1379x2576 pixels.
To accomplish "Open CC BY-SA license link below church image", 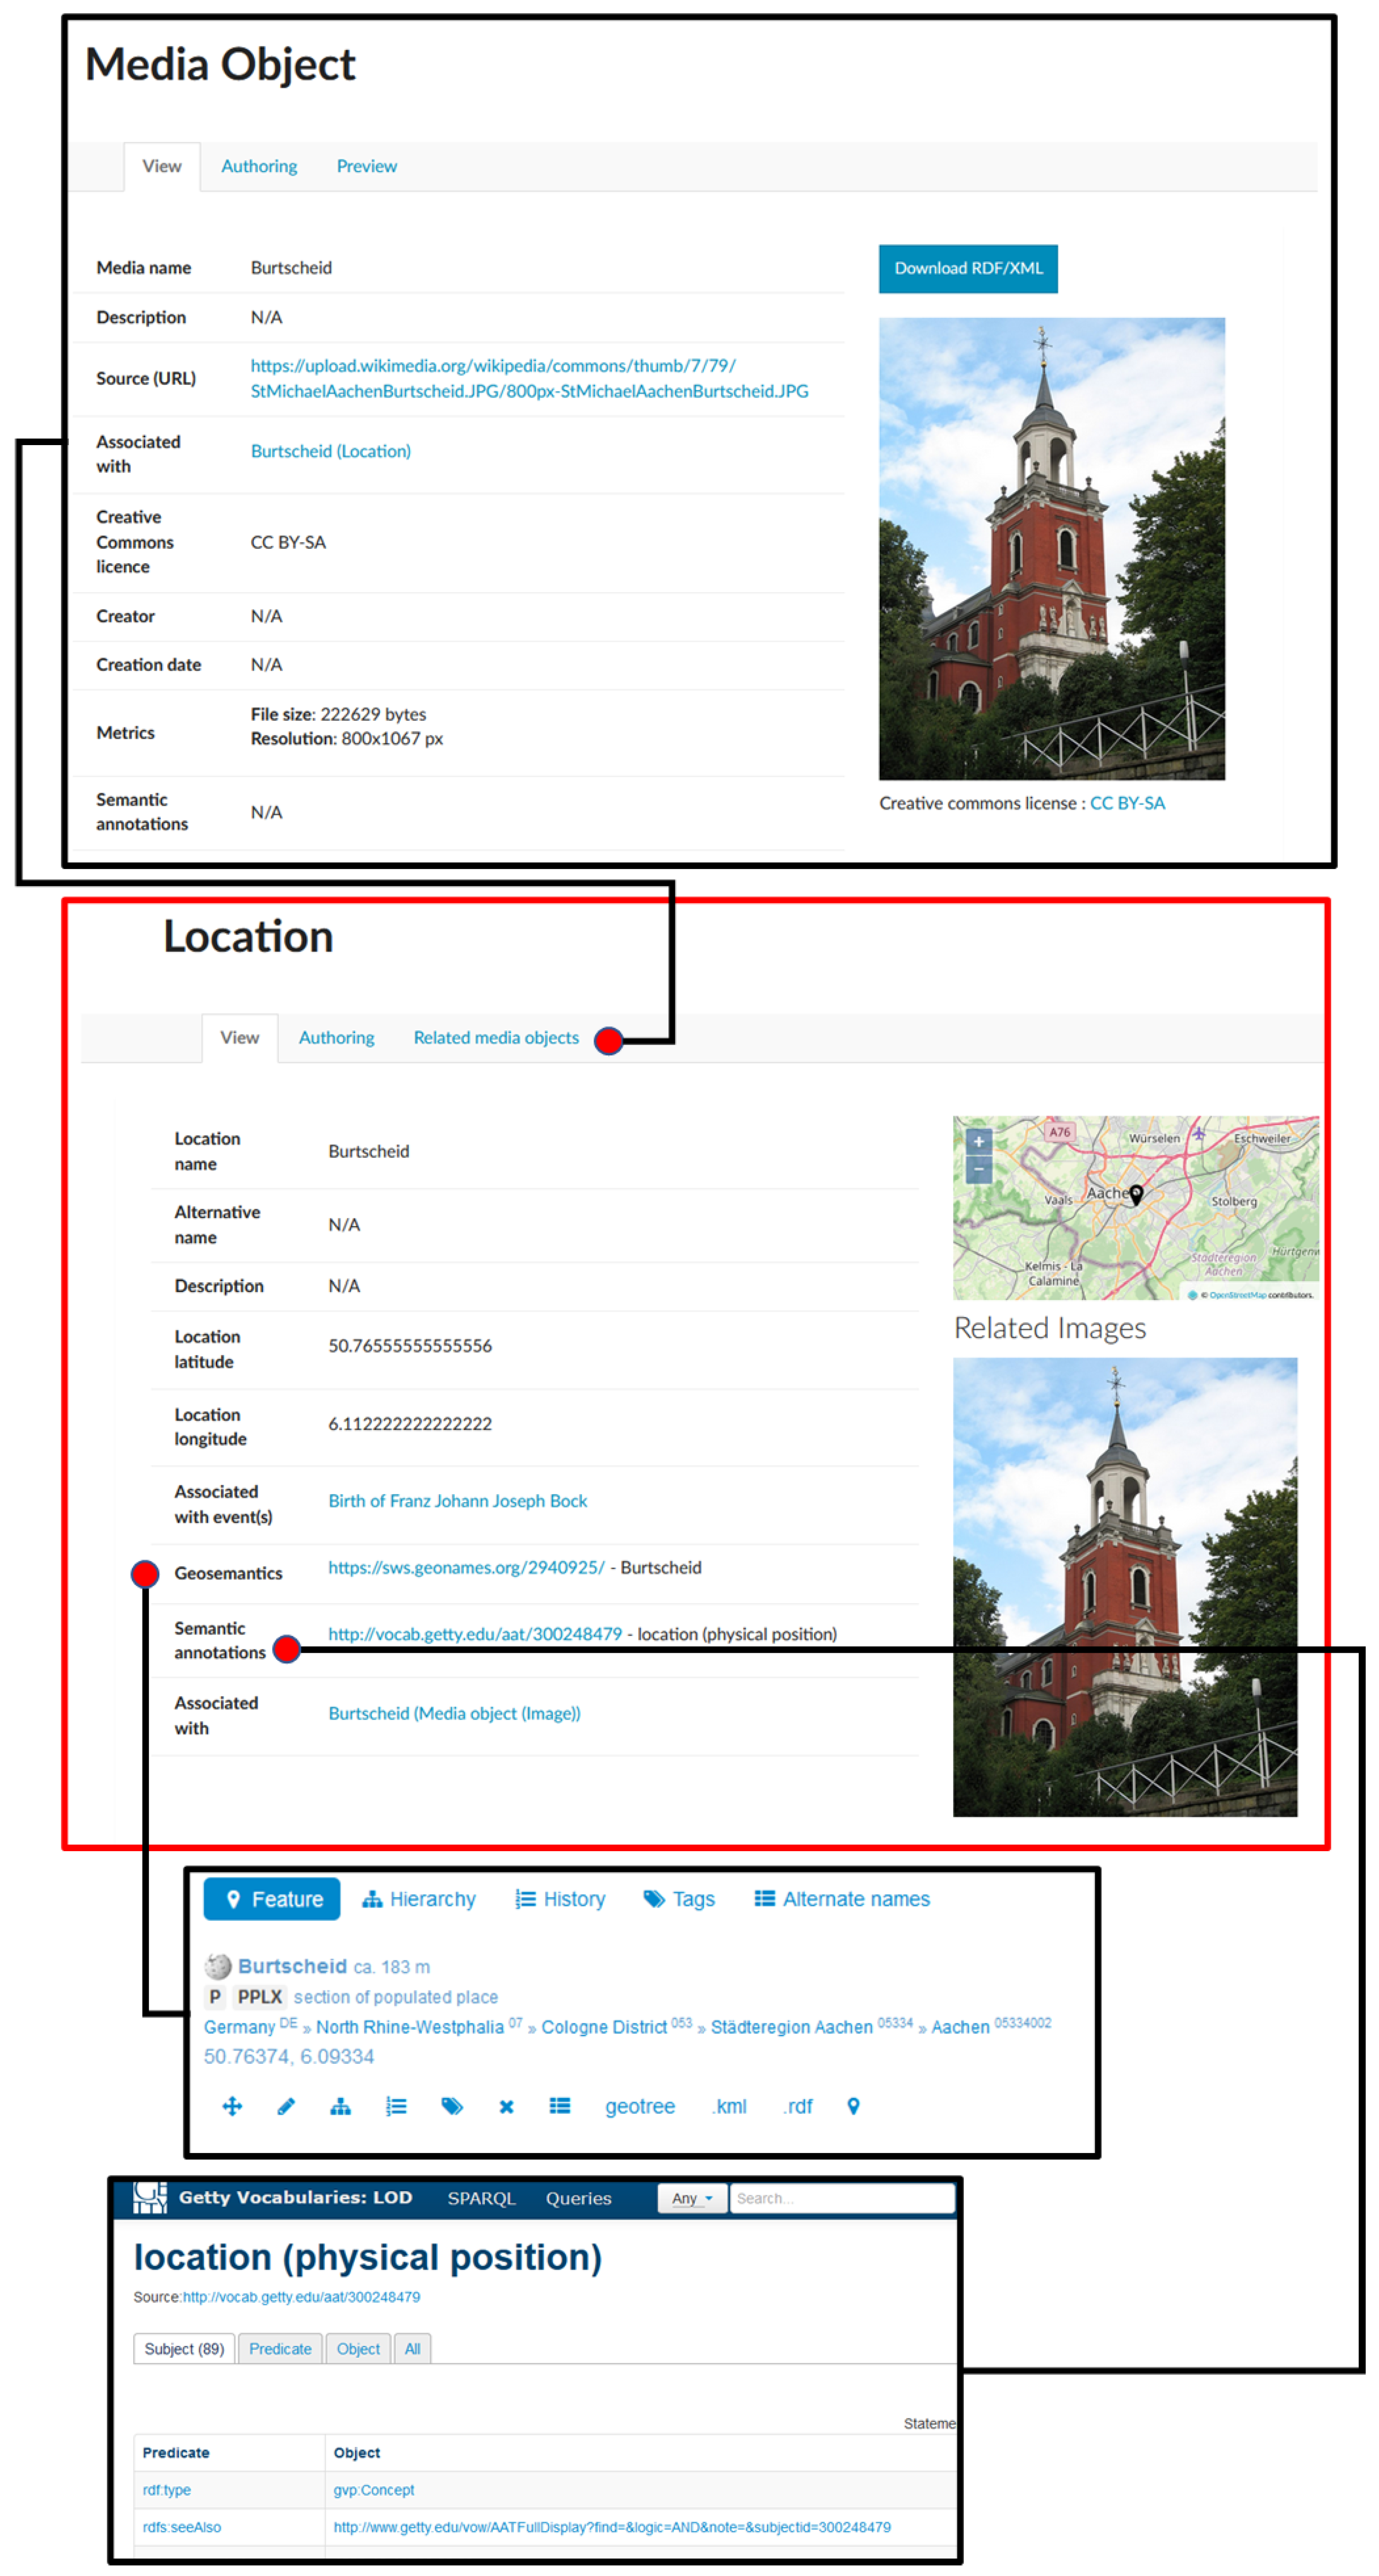I will [x=1127, y=803].
